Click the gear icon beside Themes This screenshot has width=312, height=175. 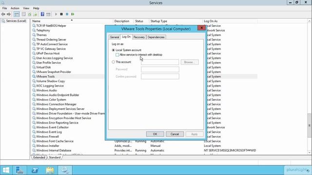tap(34, 35)
